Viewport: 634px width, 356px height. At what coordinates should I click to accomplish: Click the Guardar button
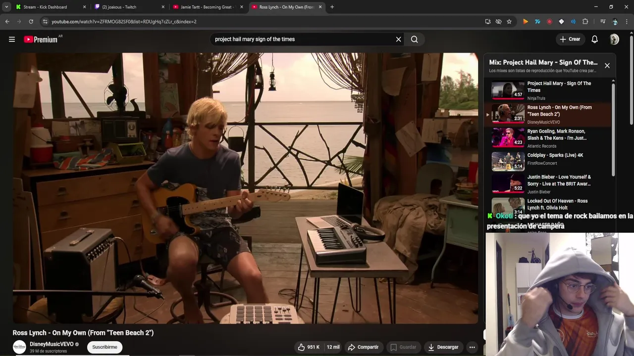[x=403, y=347]
